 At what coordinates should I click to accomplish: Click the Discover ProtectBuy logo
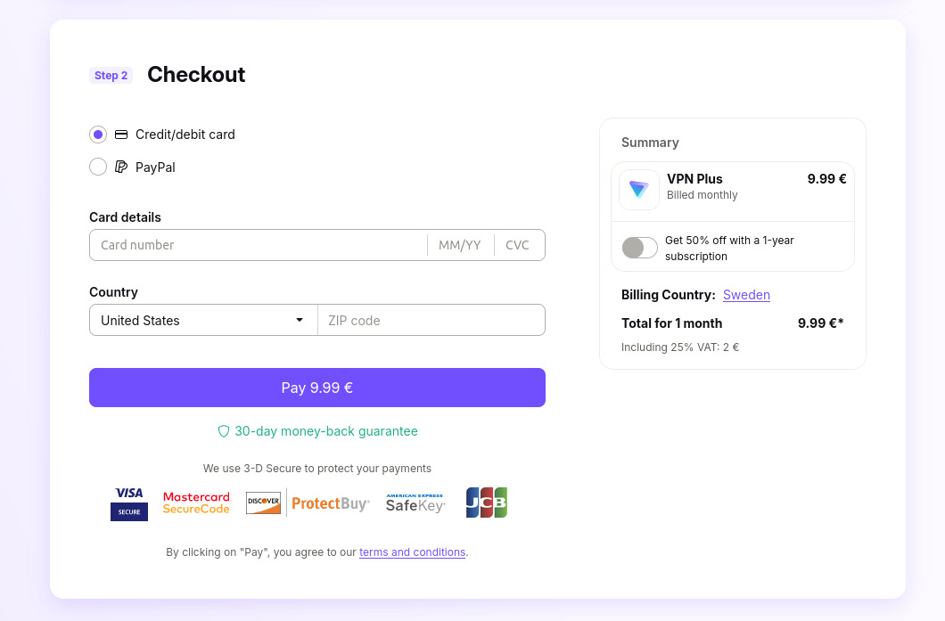[308, 503]
